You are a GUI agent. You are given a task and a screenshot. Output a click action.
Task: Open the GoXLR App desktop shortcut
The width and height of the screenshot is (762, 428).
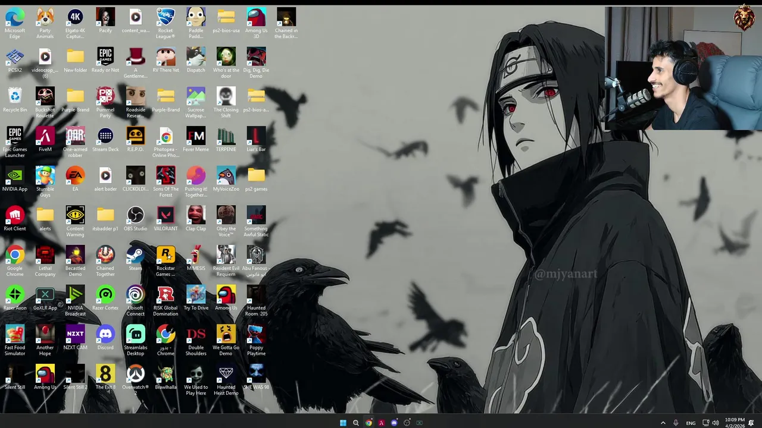tap(45, 298)
